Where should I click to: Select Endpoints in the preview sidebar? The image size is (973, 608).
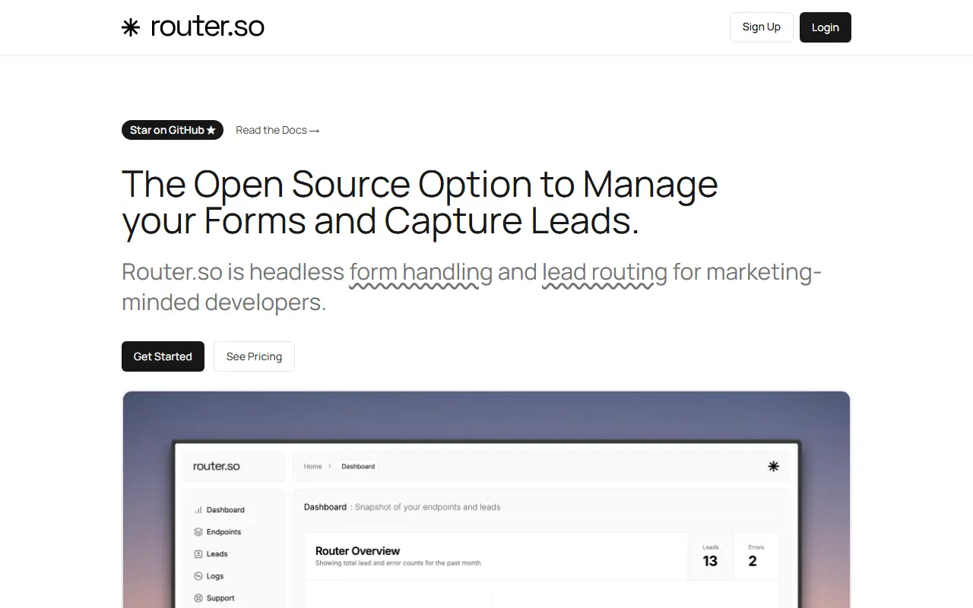click(223, 532)
